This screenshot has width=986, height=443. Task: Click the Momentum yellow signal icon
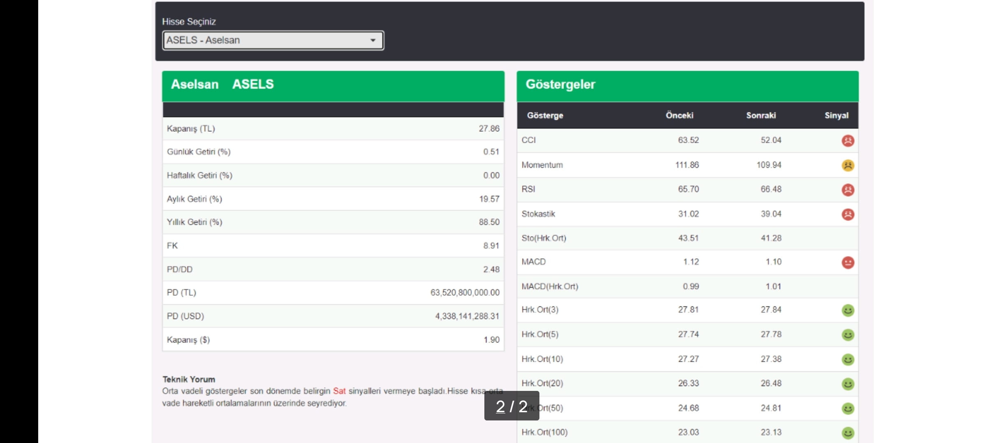pyautogui.click(x=848, y=165)
